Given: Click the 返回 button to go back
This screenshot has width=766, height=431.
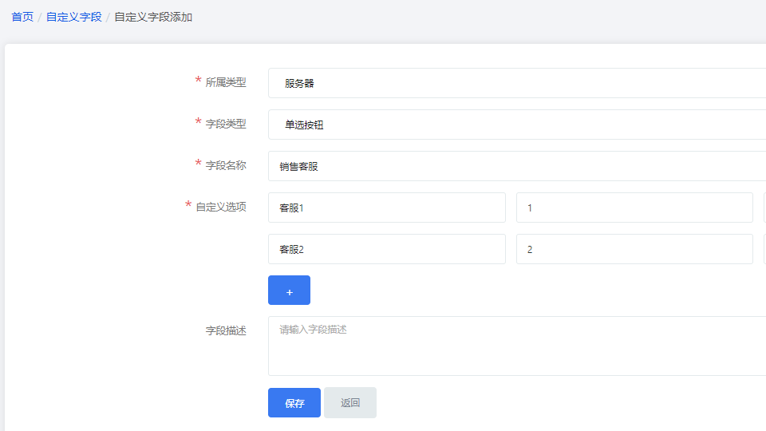Looking at the screenshot, I should [350, 402].
